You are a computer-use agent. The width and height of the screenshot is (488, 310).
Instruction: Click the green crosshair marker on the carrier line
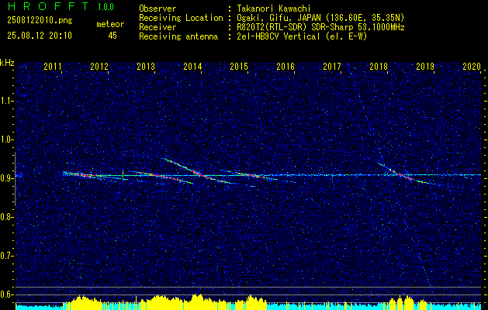coord(123,175)
